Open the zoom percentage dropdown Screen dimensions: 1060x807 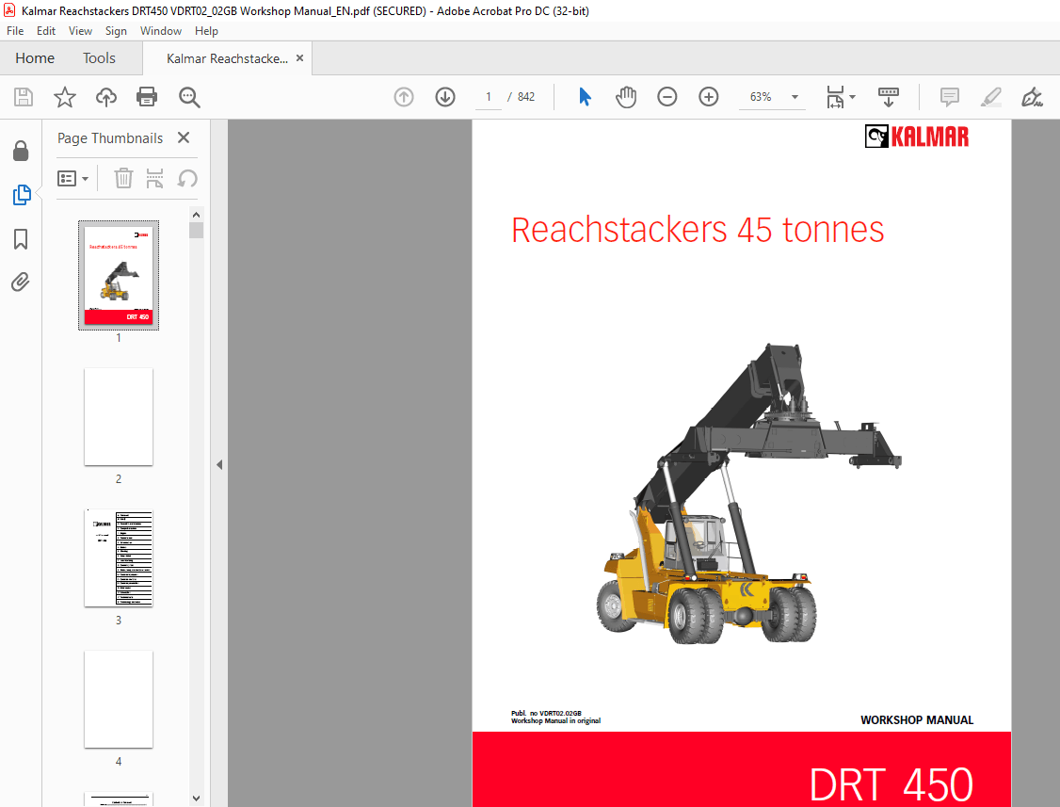pos(795,97)
